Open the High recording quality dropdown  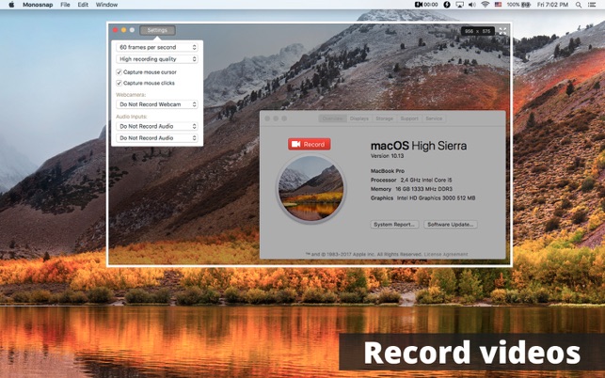[x=157, y=59]
